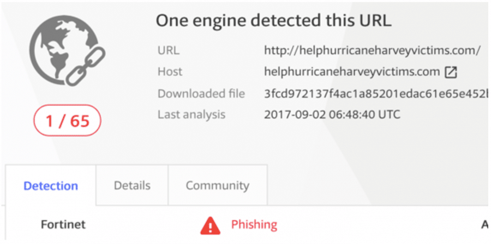Click the helphurricaneharveyvictims.com URL value

tap(372, 50)
